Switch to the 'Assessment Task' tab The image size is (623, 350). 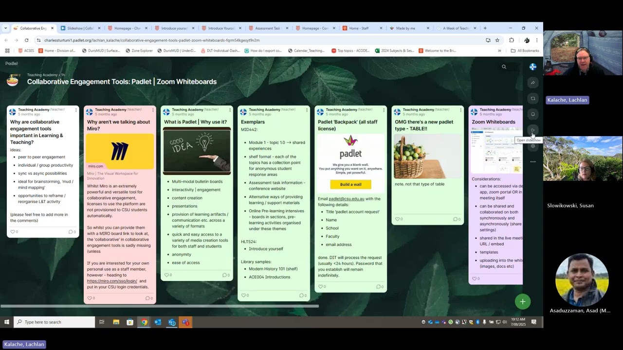[268, 28]
